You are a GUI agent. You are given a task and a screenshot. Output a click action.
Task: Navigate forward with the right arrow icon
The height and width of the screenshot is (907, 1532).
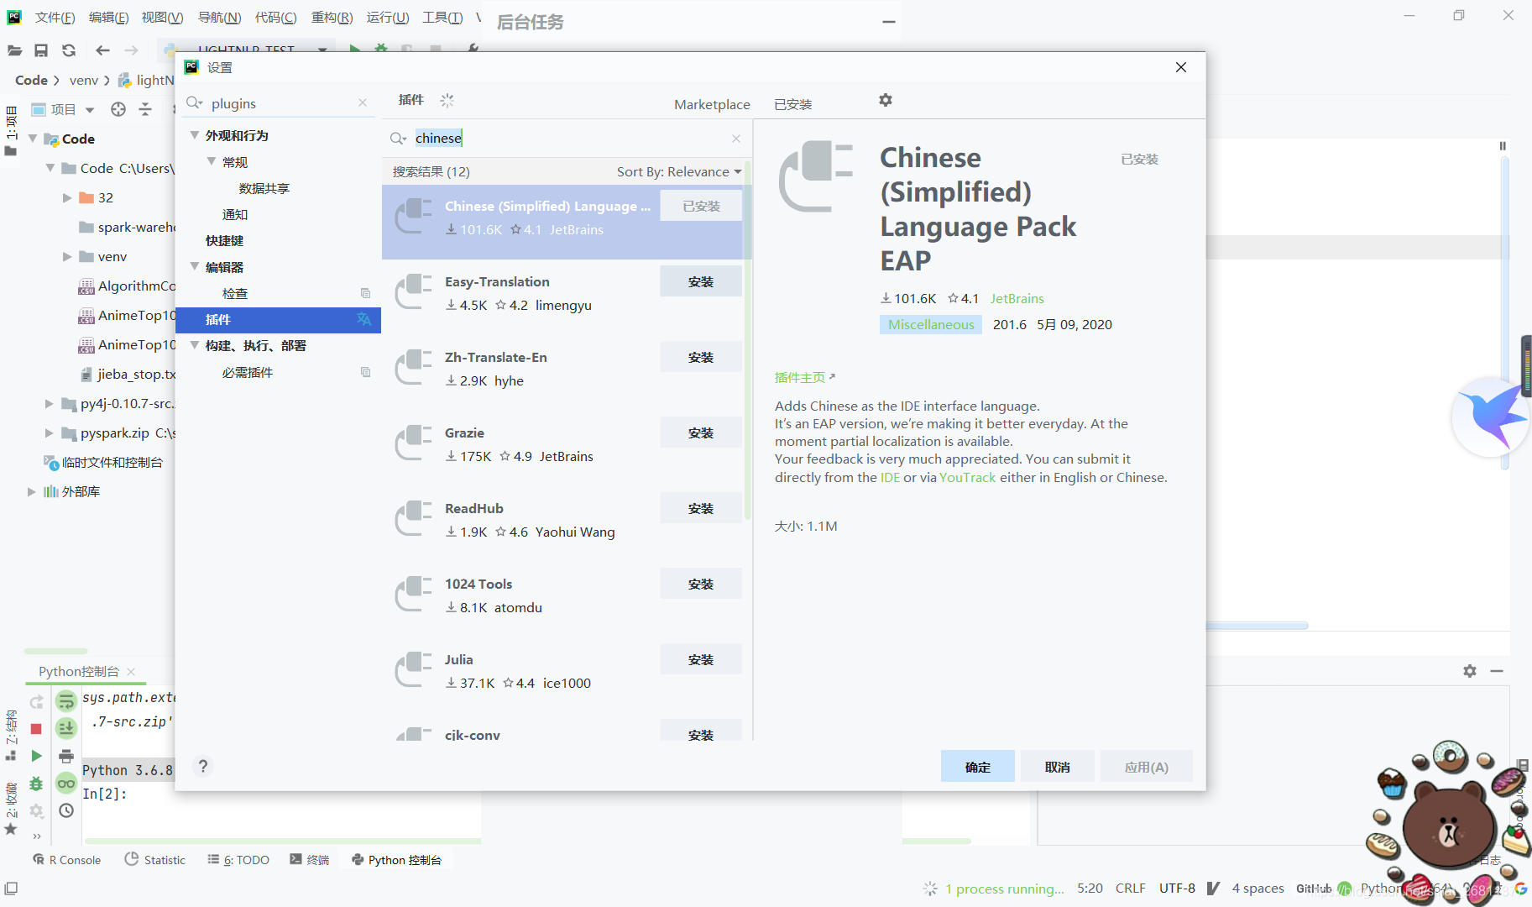pyautogui.click(x=131, y=50)
